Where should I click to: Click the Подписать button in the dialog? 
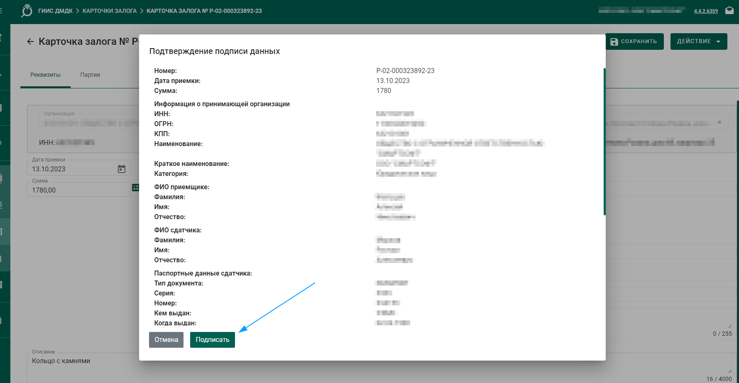(212, 339)
